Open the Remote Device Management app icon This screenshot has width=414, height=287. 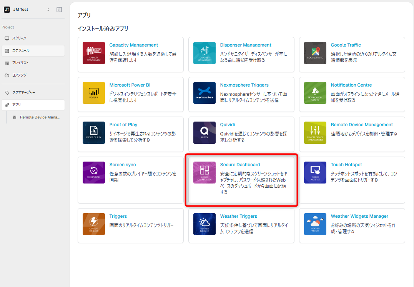pos(315,133)
